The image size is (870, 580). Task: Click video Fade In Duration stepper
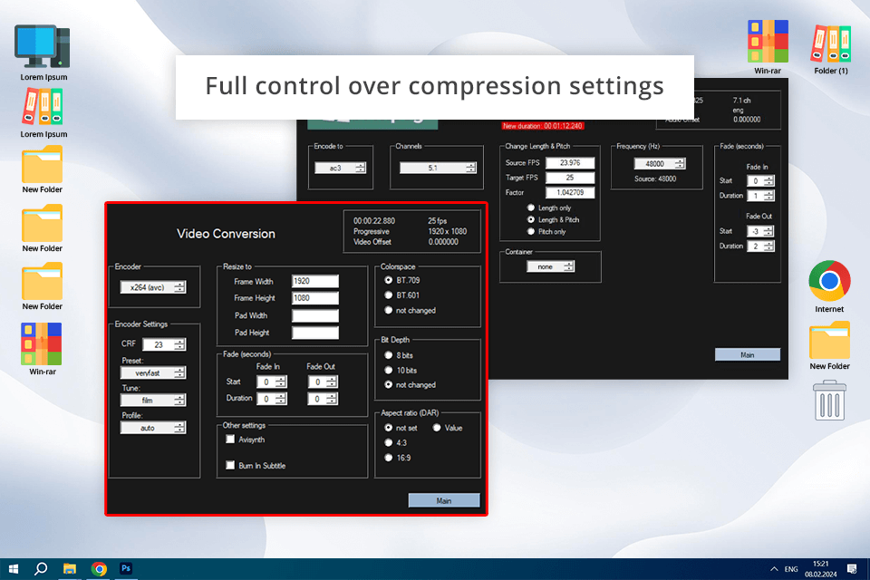[271, 399]
